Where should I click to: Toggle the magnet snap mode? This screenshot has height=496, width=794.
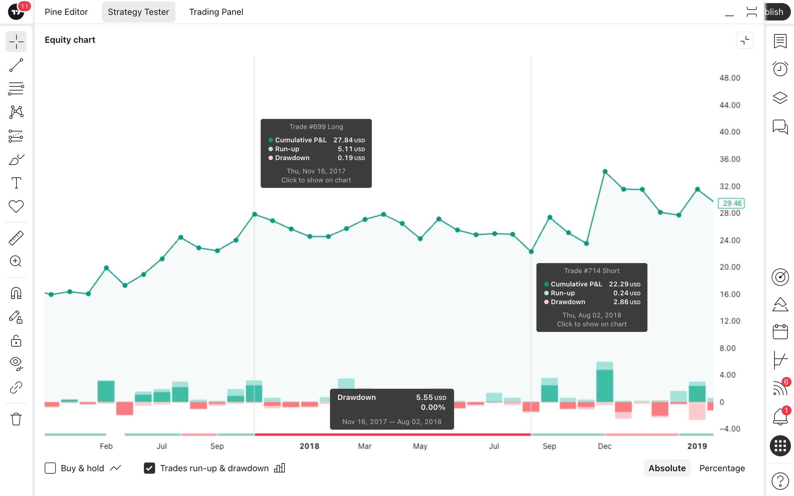click(x=16, y=293)
